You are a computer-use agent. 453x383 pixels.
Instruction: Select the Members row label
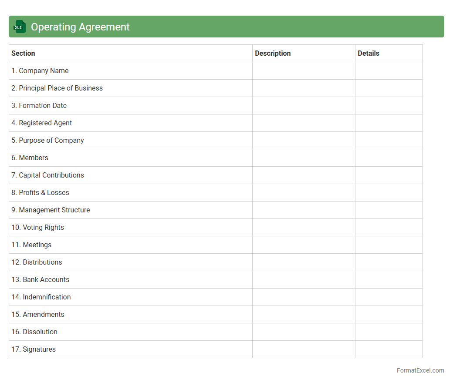[30, 158]
